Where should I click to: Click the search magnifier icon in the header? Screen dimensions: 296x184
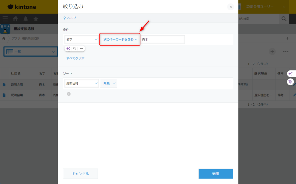pyautogui.click(x=284, y=19)
